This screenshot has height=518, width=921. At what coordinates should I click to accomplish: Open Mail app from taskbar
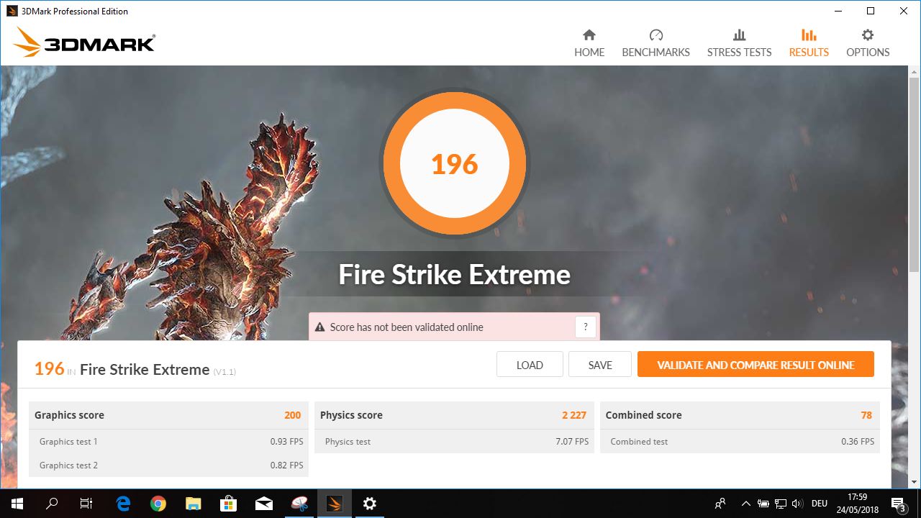pyautogui.click(x=264, y=504)
